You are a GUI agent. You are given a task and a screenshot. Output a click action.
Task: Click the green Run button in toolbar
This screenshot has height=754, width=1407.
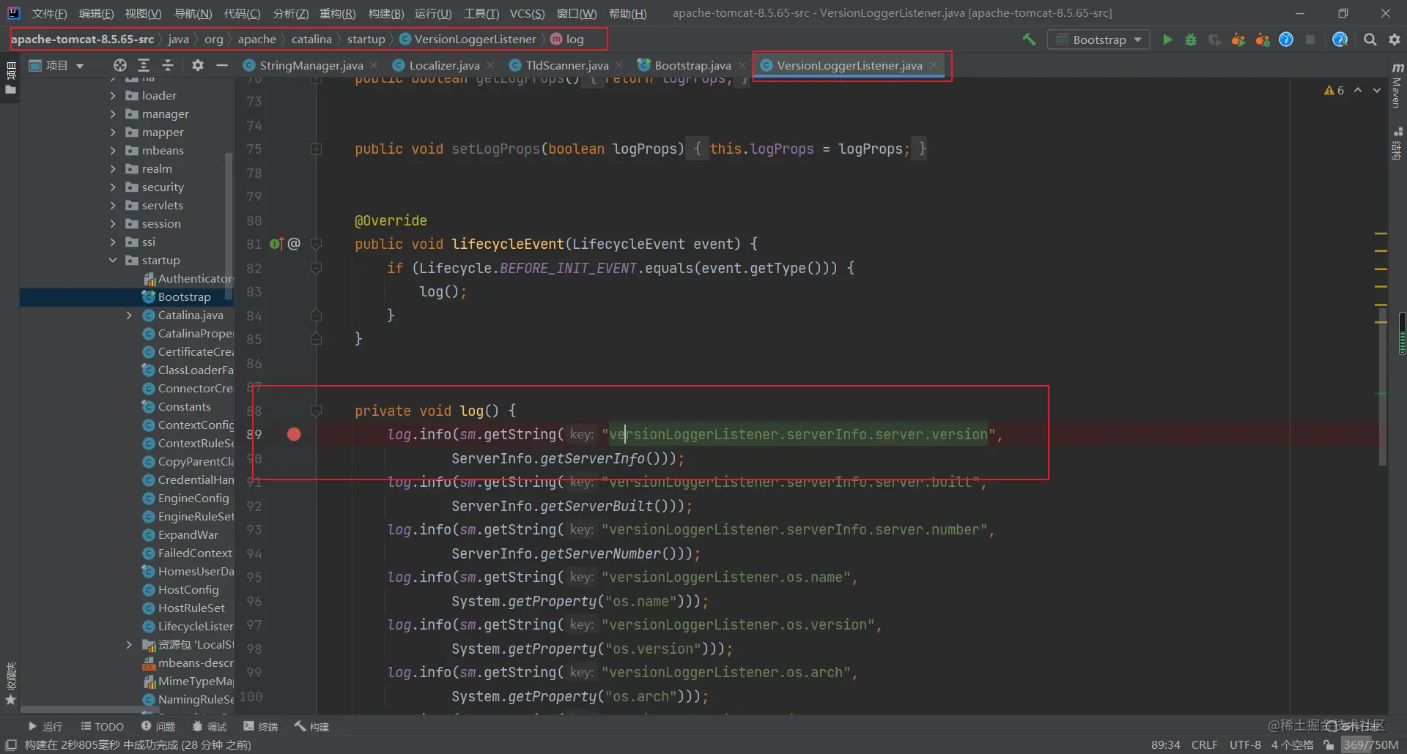[x=1167, y=40]
